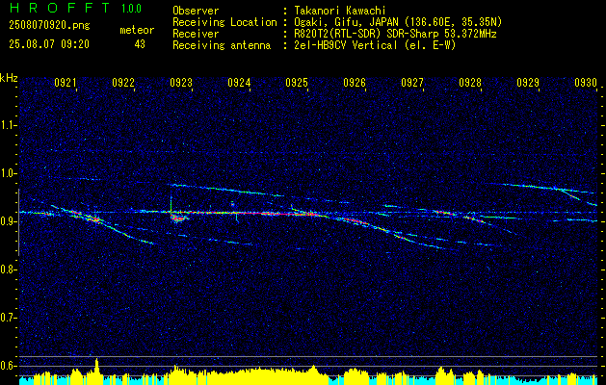Click the meteor label text

coord(137,30)
